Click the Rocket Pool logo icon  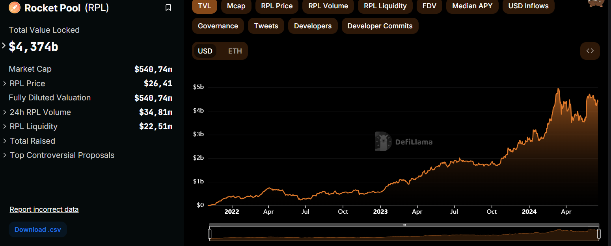15,7
